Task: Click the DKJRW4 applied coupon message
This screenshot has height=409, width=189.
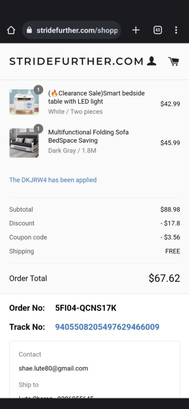Action: (x=53, y=180)
